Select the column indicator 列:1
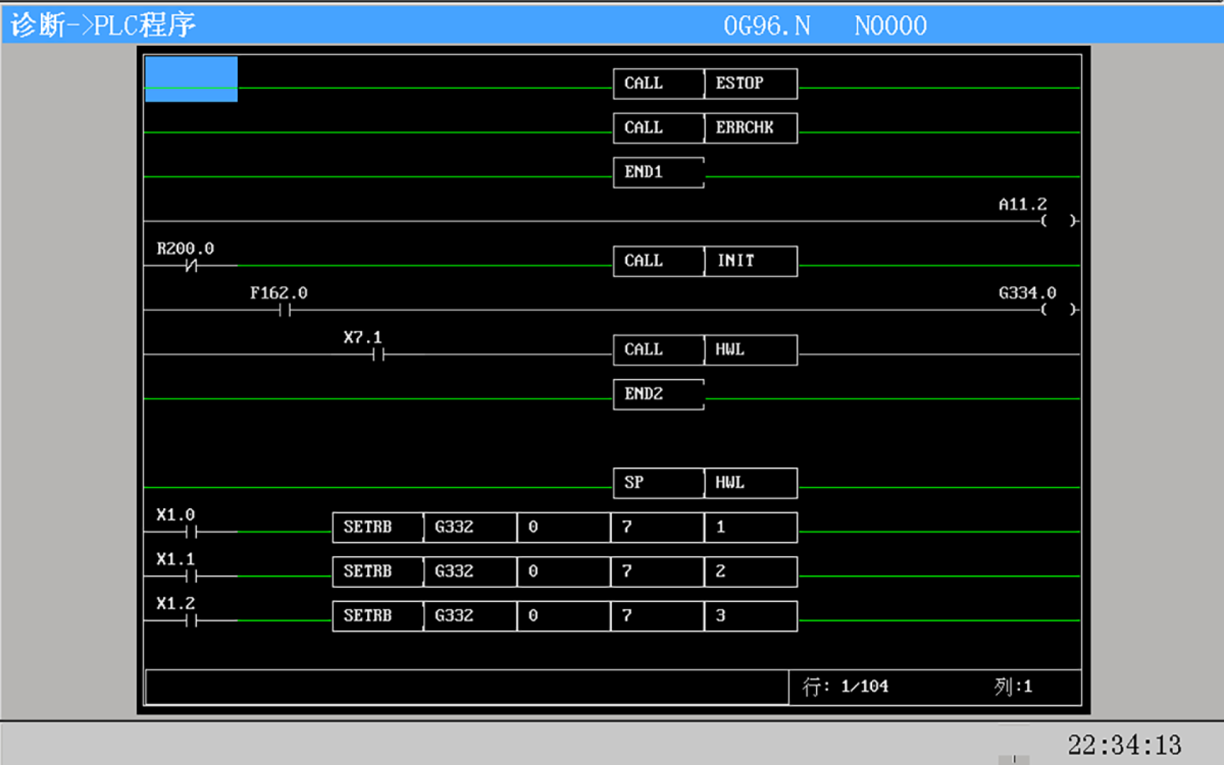The width and height of the screenshot is (1224, 765). coord(1013,686)
